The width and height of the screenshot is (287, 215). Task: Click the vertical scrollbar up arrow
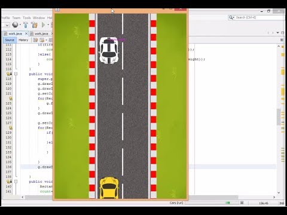tap(279, 46)
